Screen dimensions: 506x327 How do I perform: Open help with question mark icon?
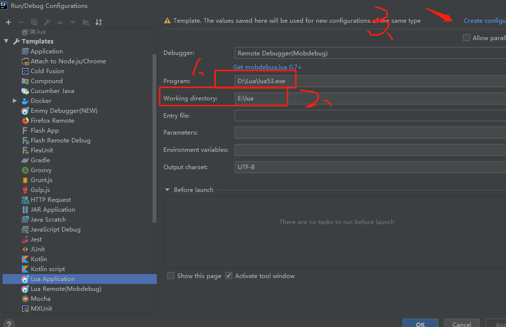(9, 324)
